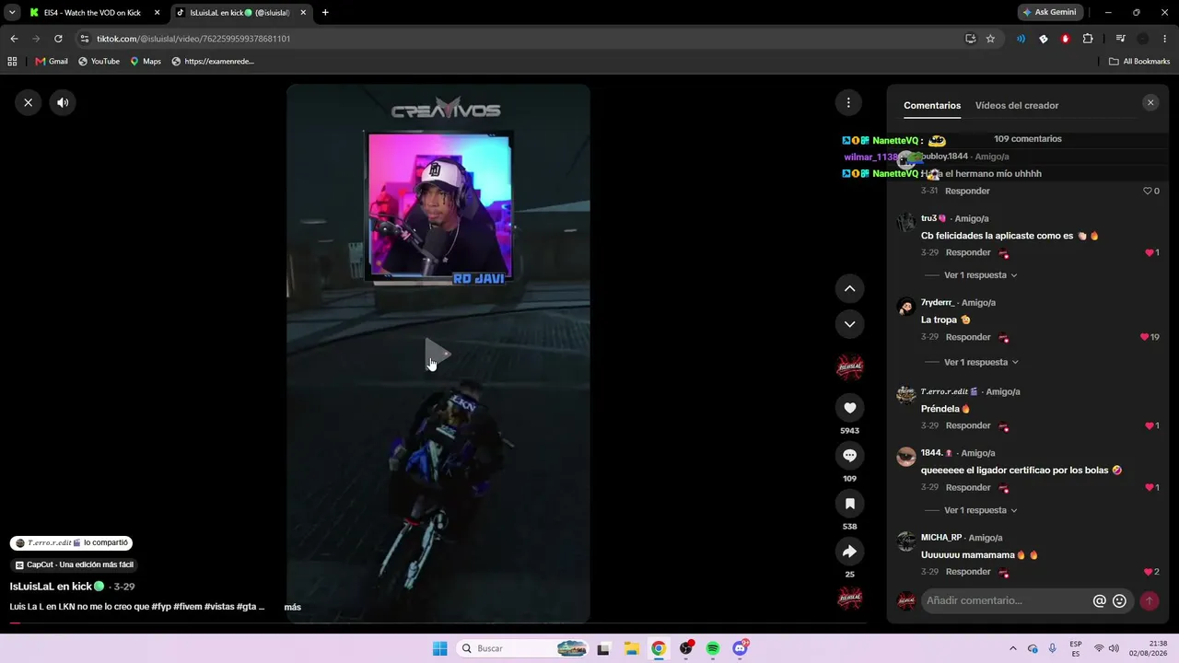
Task: Focus the Añadir comentario input field
Action: point(1007,600)
